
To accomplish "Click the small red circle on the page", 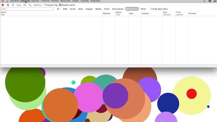I will click(x=192, y=94).
